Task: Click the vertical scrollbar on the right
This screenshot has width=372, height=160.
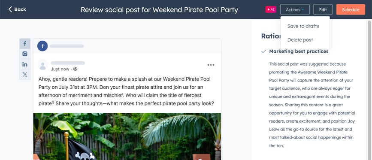Action: pos(369,90)
